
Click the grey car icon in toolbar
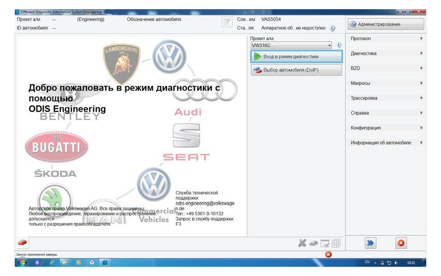(313, 243)
